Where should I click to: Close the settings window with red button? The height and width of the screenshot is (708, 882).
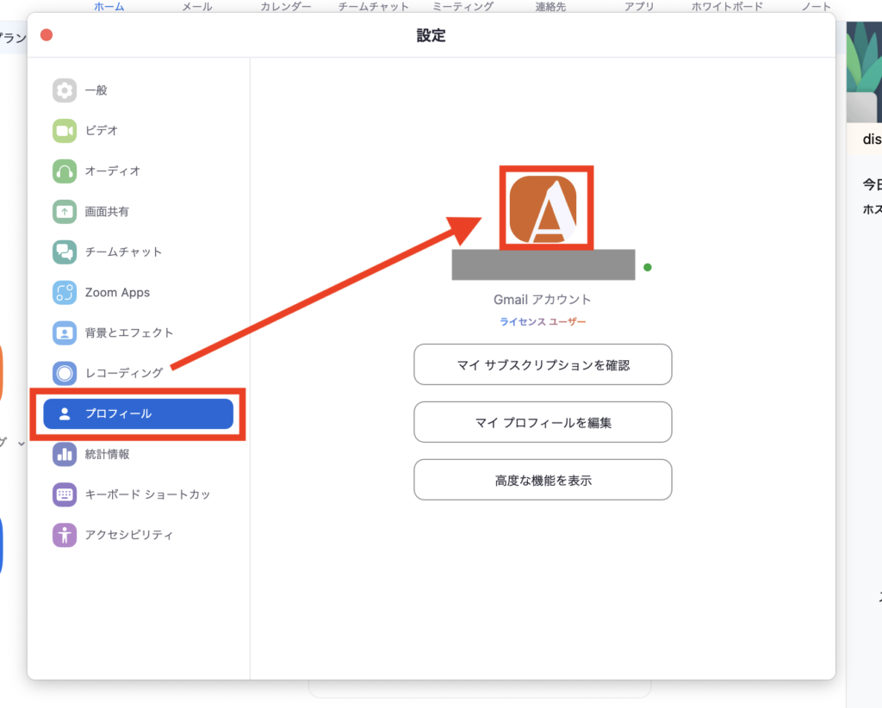tap(47, 35)
